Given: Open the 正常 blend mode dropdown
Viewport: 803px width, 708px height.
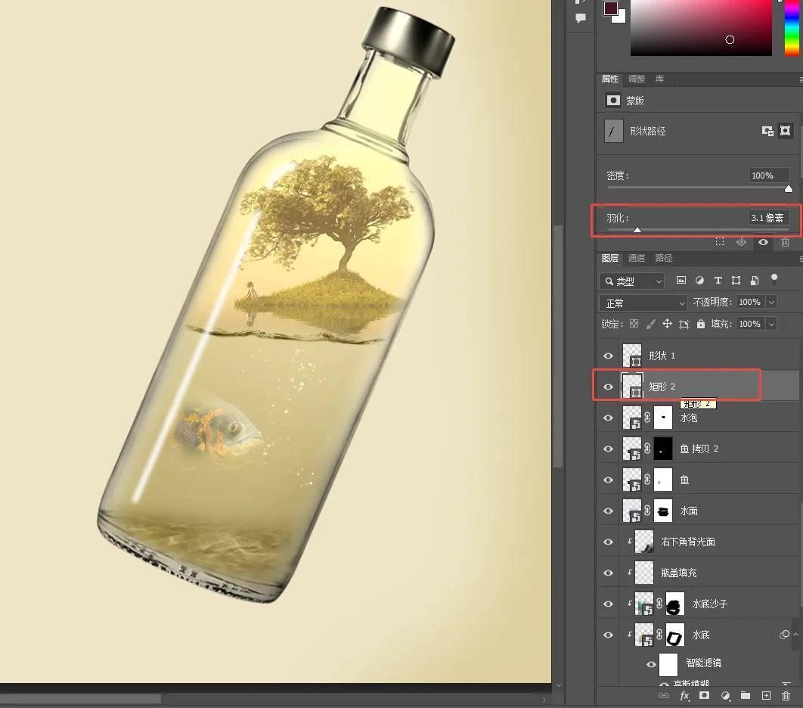Looking at the screenshot, I should pyautogui.click(x=643, y=303).
